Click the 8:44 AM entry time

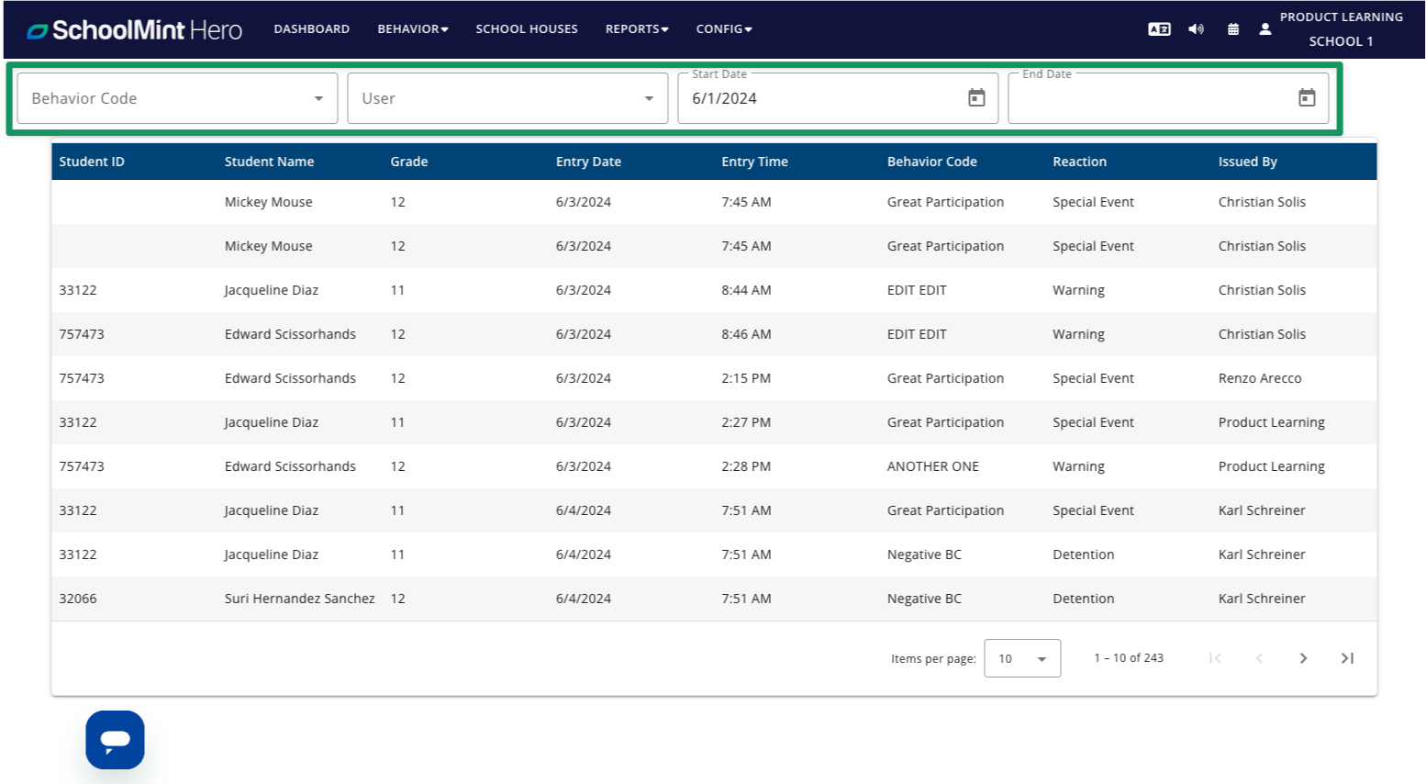coord(746,290)
